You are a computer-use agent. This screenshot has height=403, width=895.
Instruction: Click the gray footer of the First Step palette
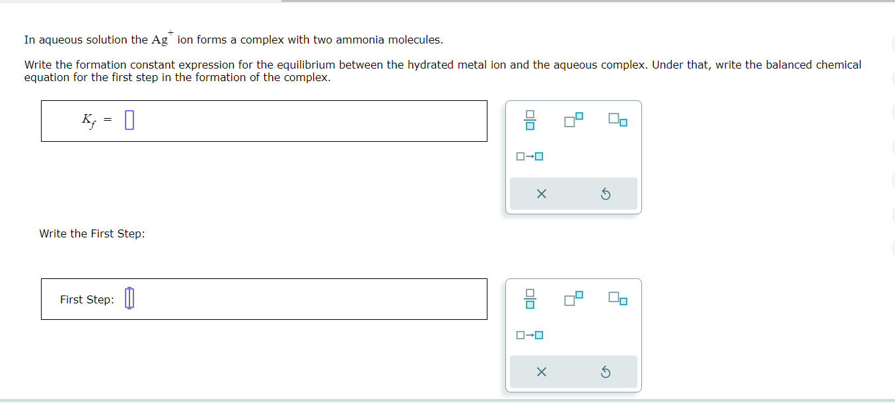click(573, 371)
